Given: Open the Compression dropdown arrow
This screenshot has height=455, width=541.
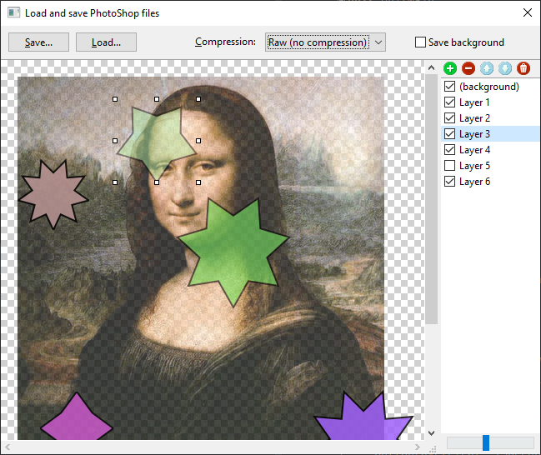Looking at the screenshot, I should point(378,42).
